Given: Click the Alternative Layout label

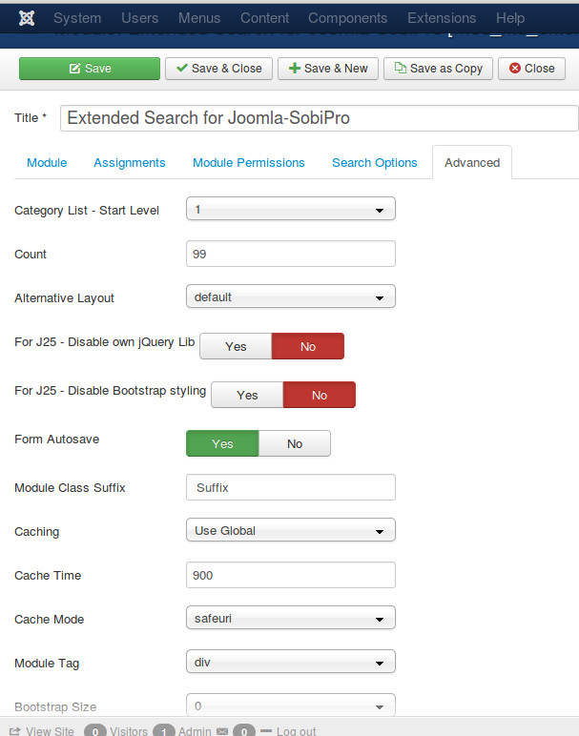Looking at the screenshot, I should pos(64,298).
